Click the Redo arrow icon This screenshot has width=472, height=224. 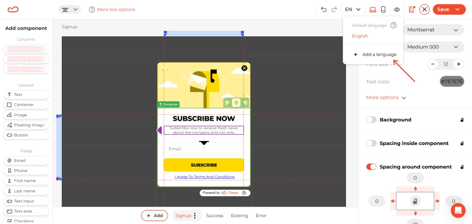point(334,9)
